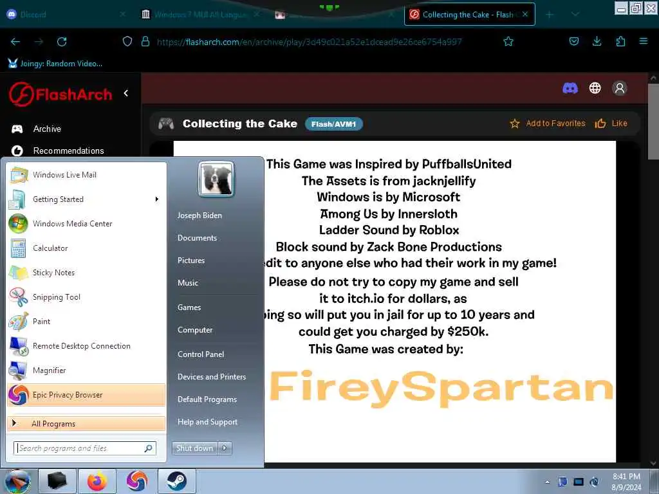Open Epic Privacy Browser in Start menu
The height and width of the screenshot is (494, 659).
tap(86, 395)
